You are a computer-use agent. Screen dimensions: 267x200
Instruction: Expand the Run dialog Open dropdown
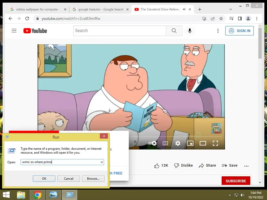pos(102,162)
